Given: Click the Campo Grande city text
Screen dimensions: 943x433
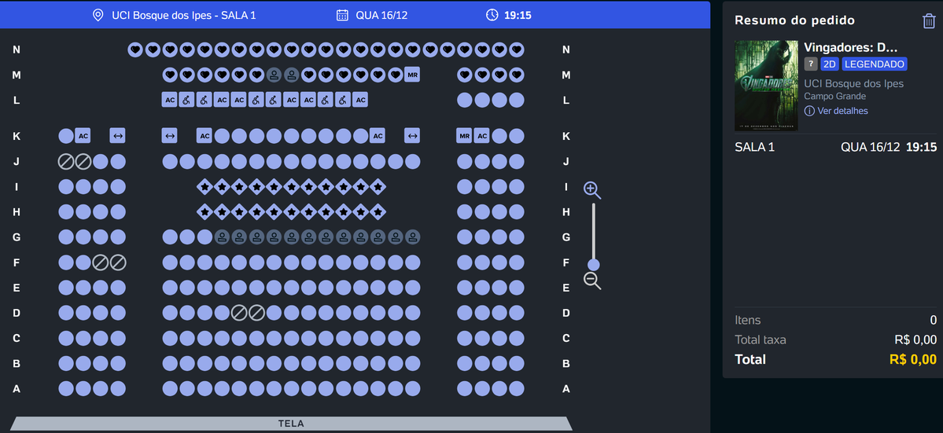Looking at the screenshot, I should (x=834, y=96).
